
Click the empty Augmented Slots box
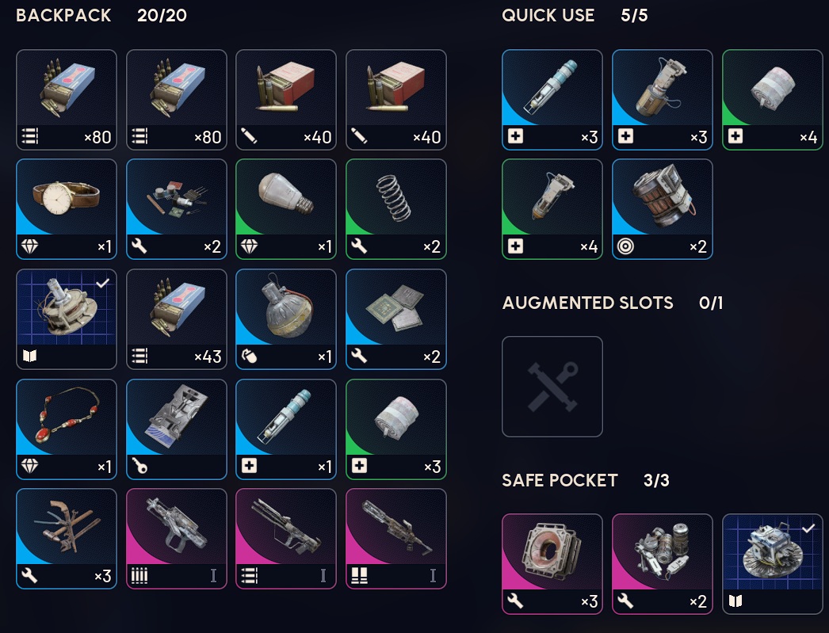(x=552, y=387)
